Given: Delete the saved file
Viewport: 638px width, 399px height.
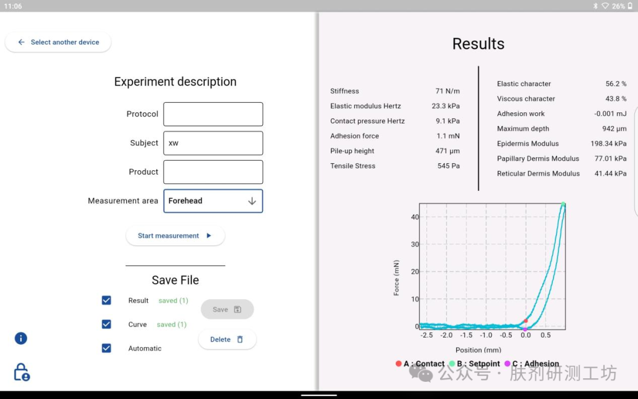Looking at the screenshot, I should click(227, 339).
